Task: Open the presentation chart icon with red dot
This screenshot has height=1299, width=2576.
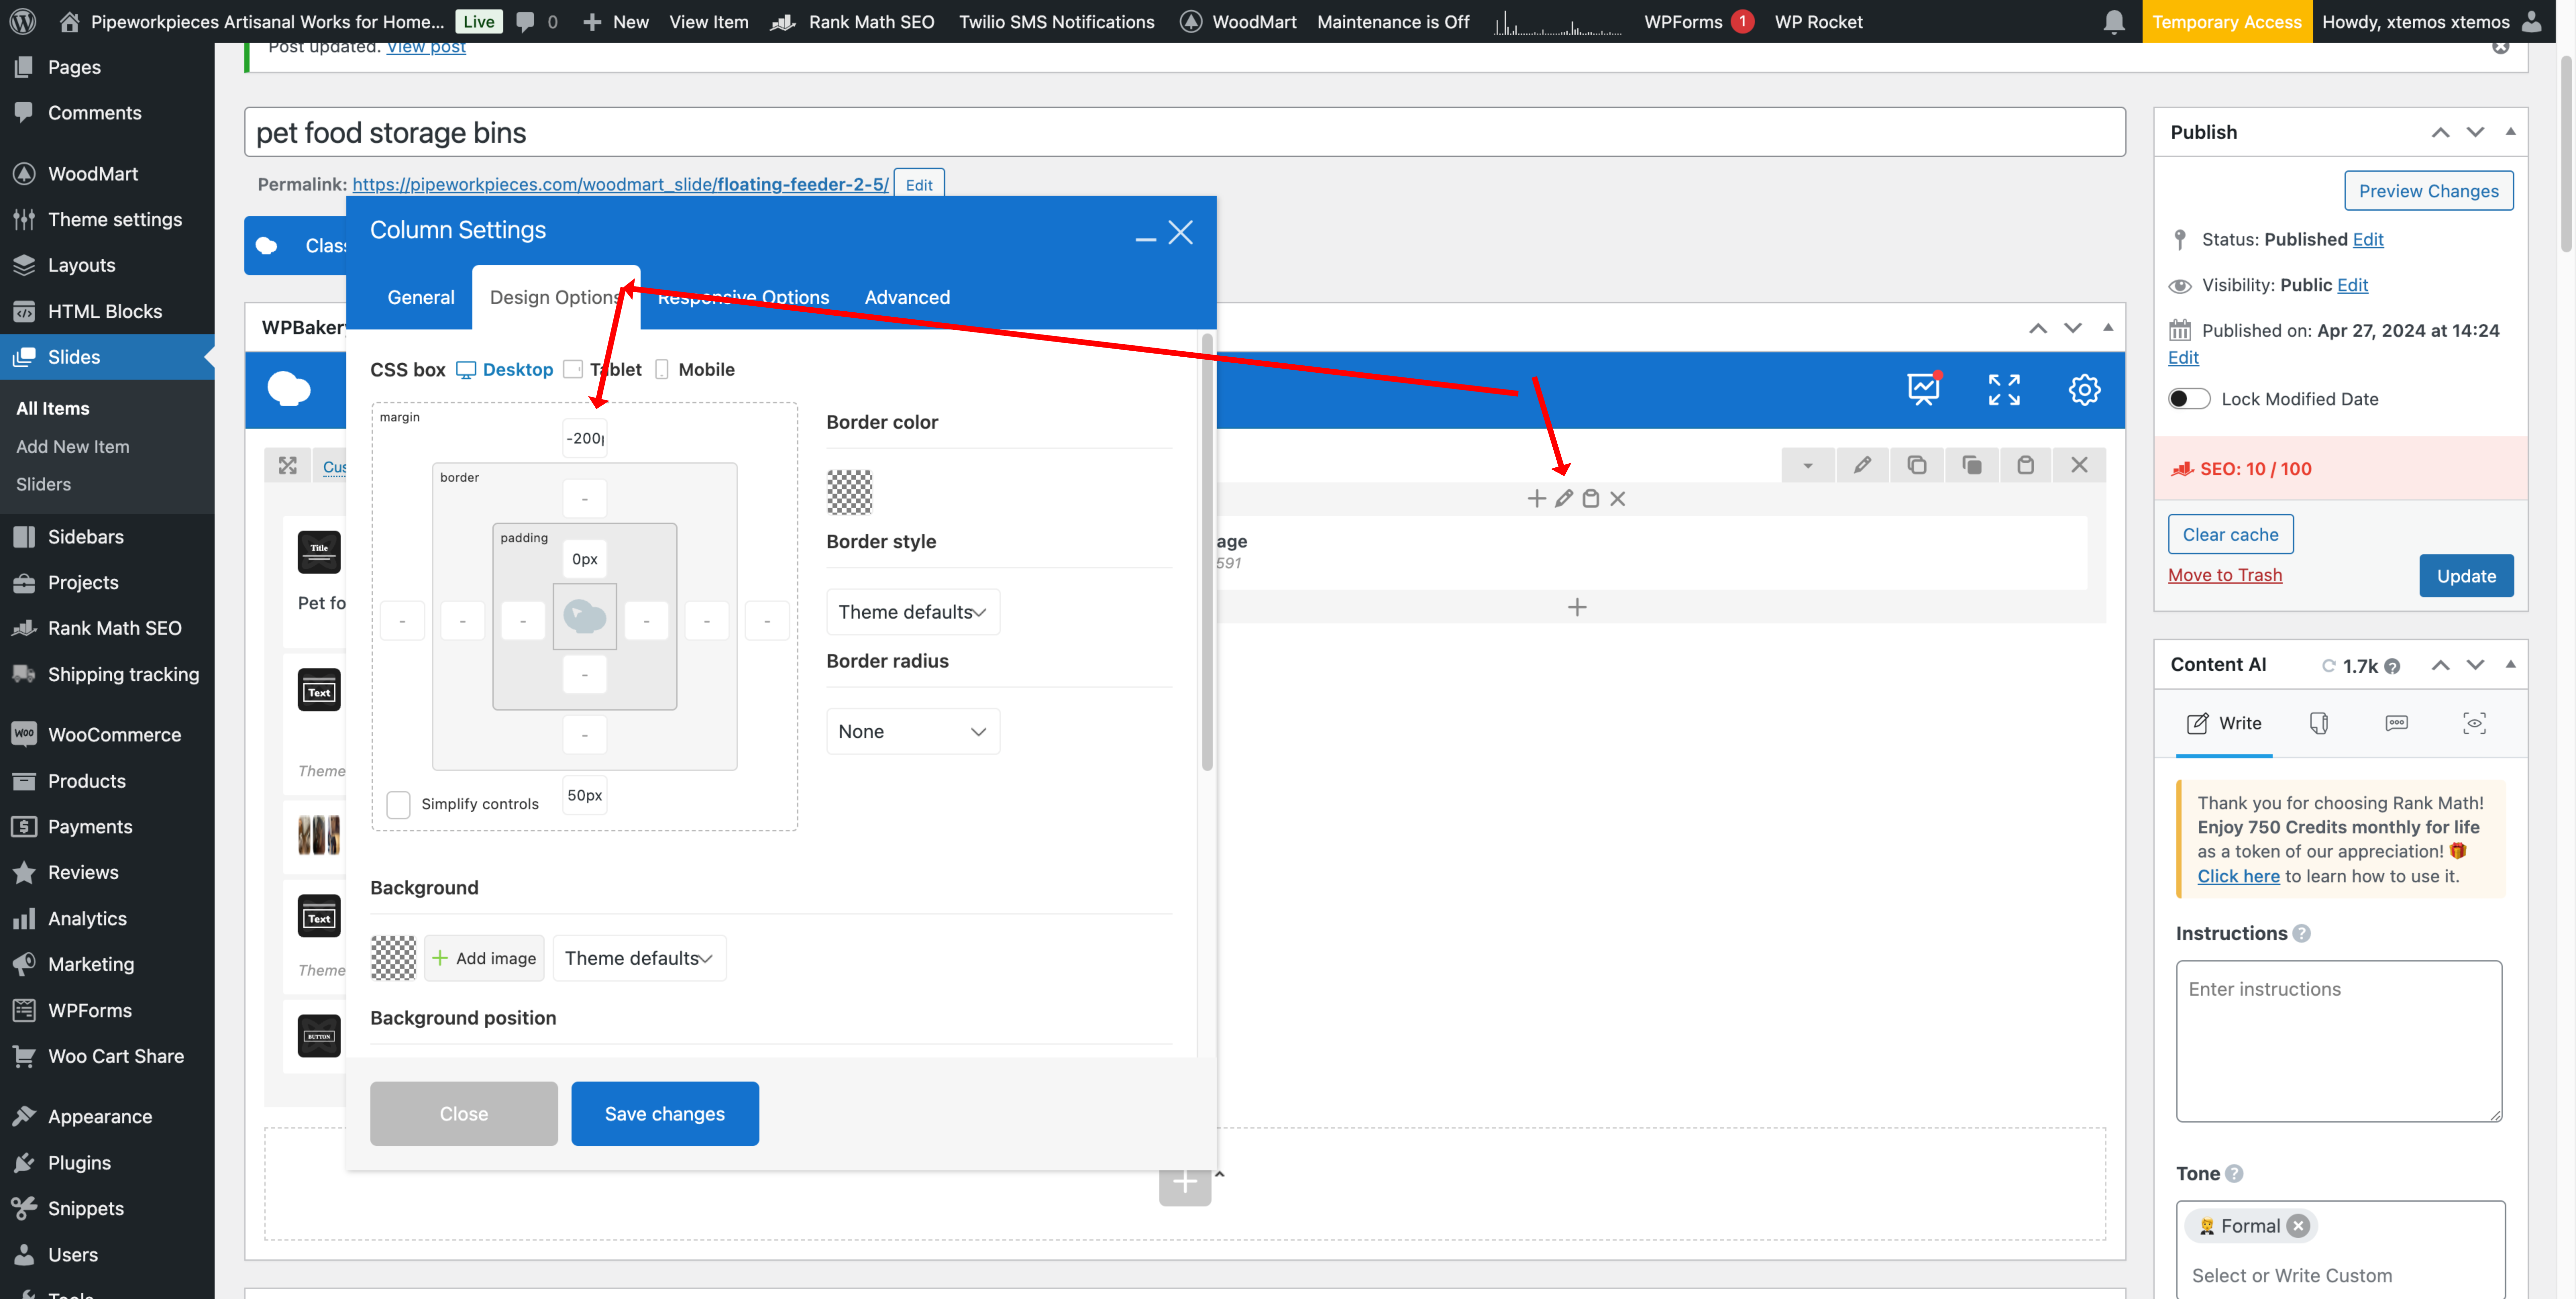Action: click(1924, 389)
